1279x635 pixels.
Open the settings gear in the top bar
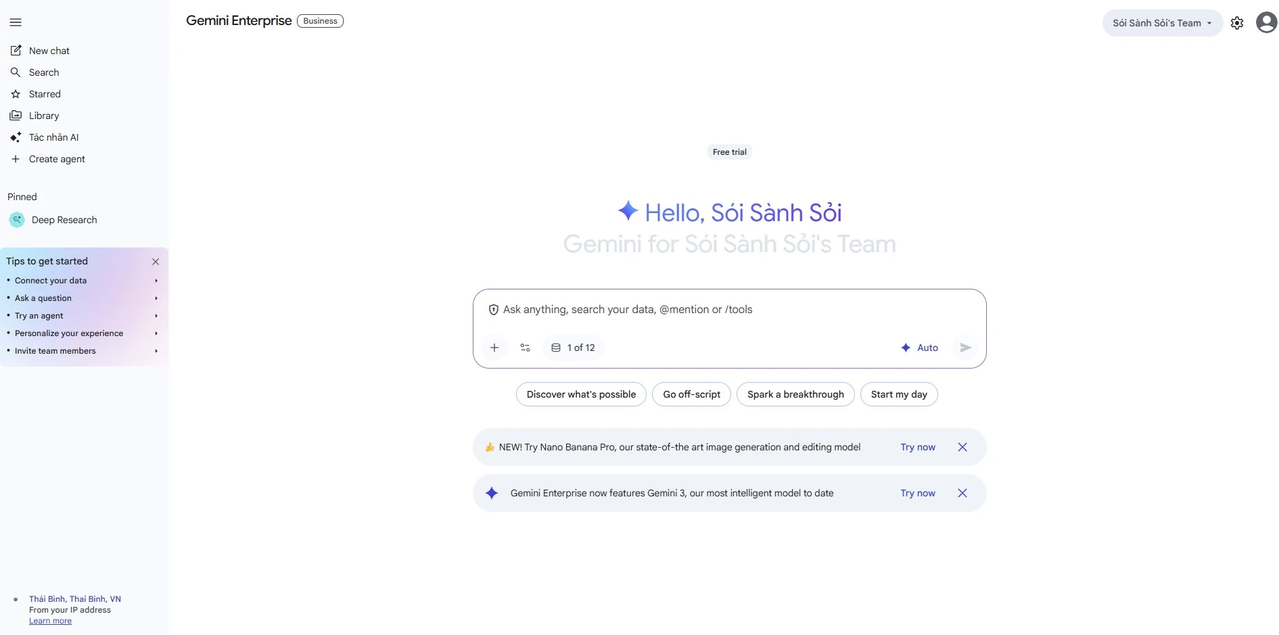(x=1237, y=22)
